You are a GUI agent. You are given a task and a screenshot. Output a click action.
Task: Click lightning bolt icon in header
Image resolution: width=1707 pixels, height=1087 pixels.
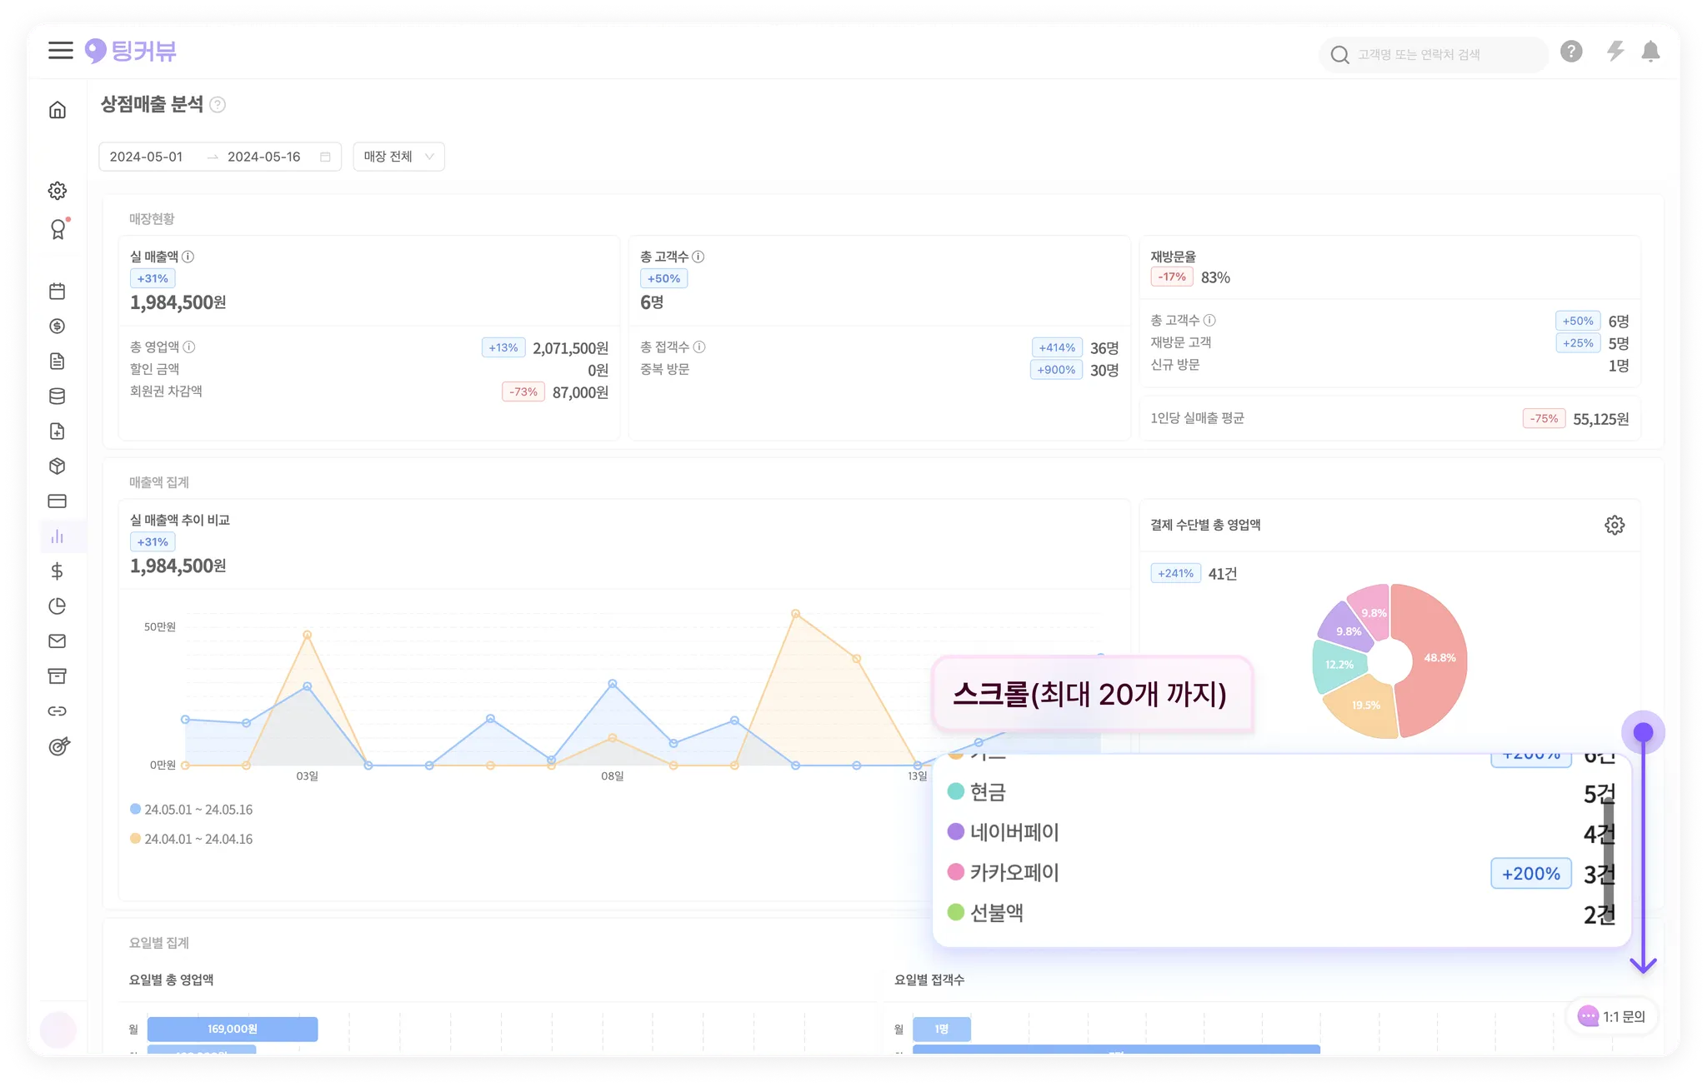(1615, 52)
